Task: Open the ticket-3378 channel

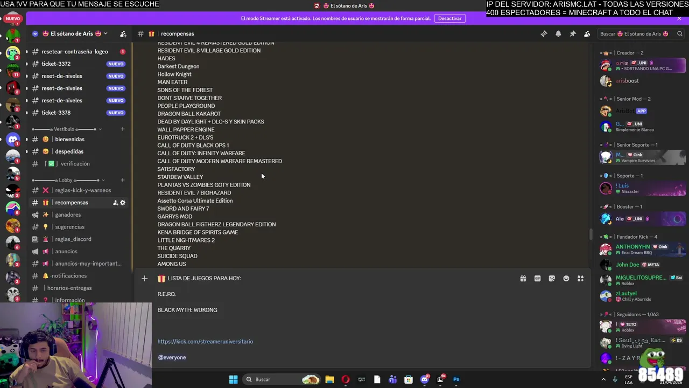Action: point(79,113)
